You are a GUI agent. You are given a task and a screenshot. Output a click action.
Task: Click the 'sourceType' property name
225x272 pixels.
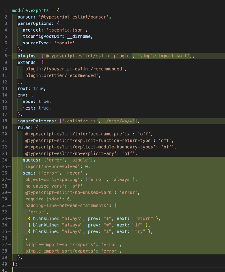pos(36,43)
